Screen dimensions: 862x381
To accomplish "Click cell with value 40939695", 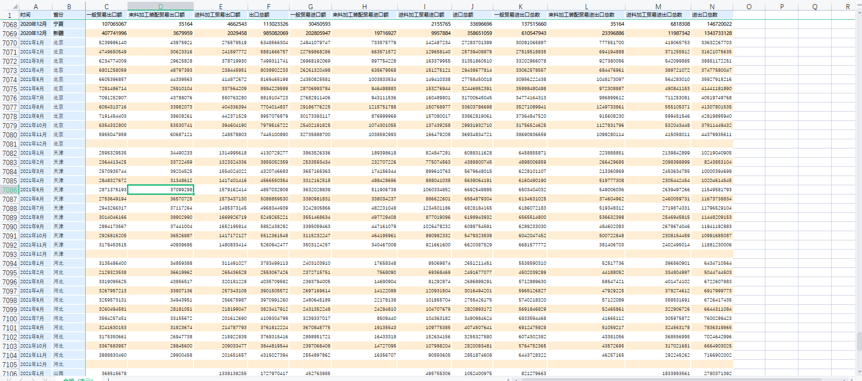I will point(160,245).
